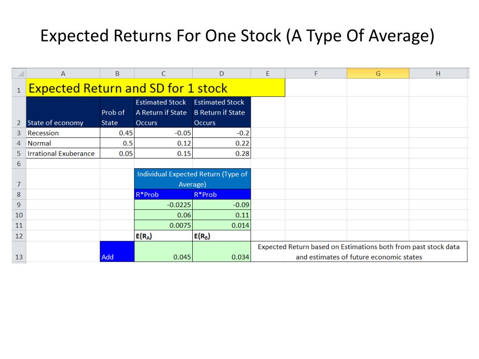The width and height of the screenshot is (479, 359).
Task: Select the 0.45 probability cell
Action: coord(117,133)
